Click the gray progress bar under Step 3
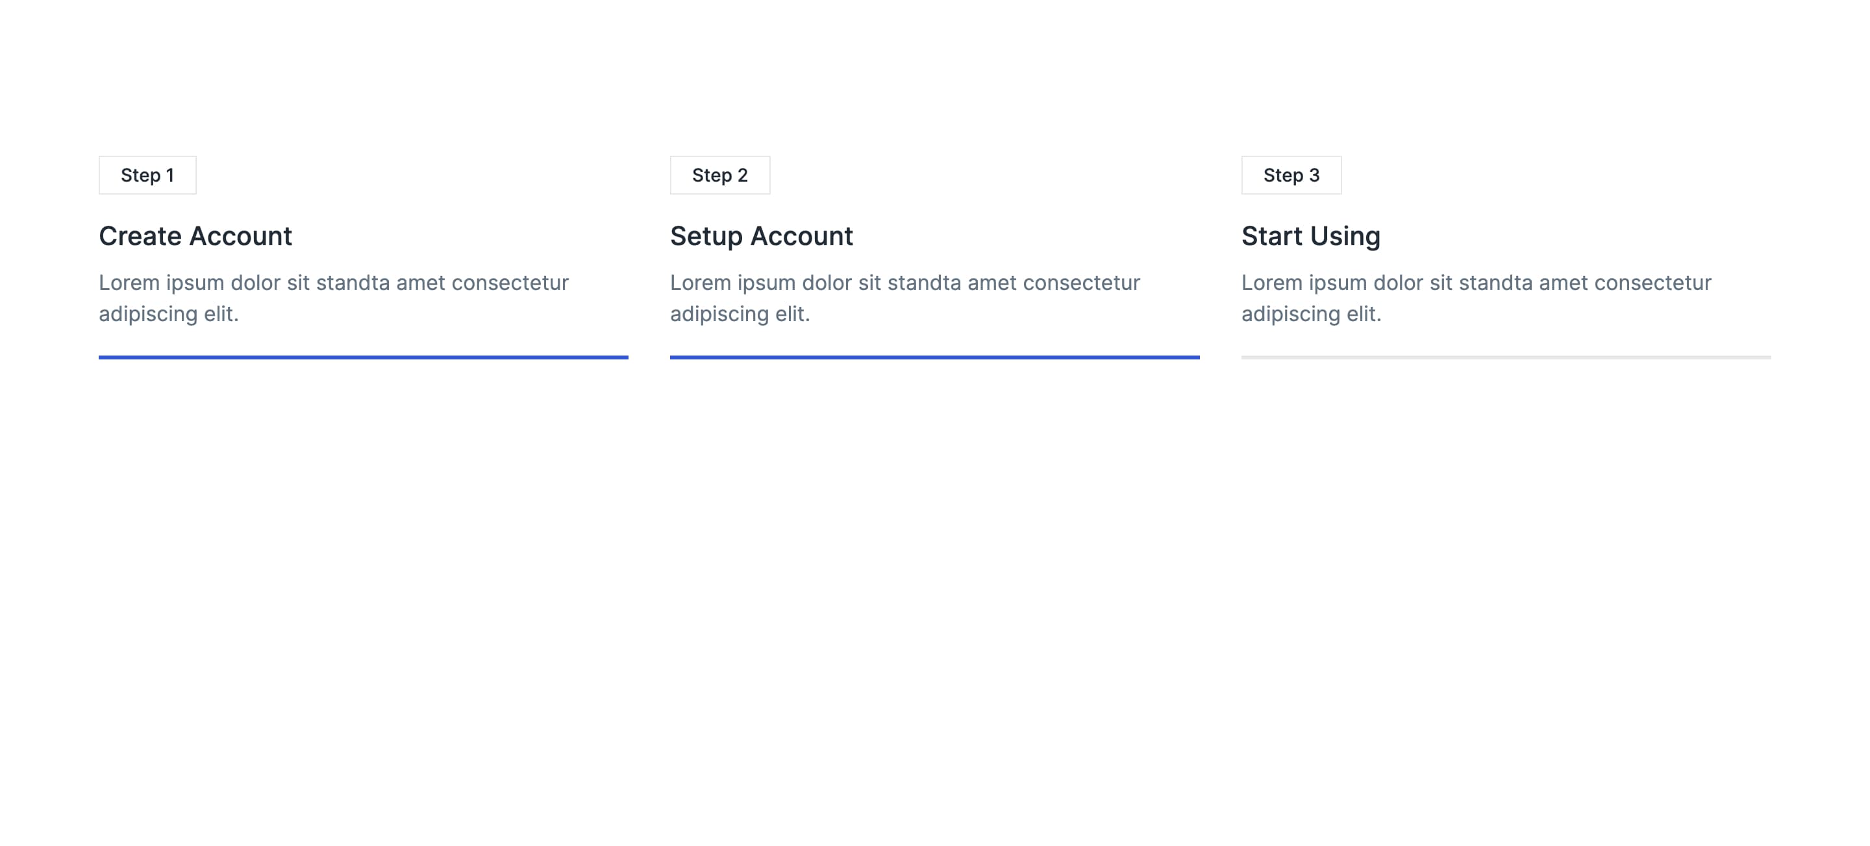 pos(1506,355)
